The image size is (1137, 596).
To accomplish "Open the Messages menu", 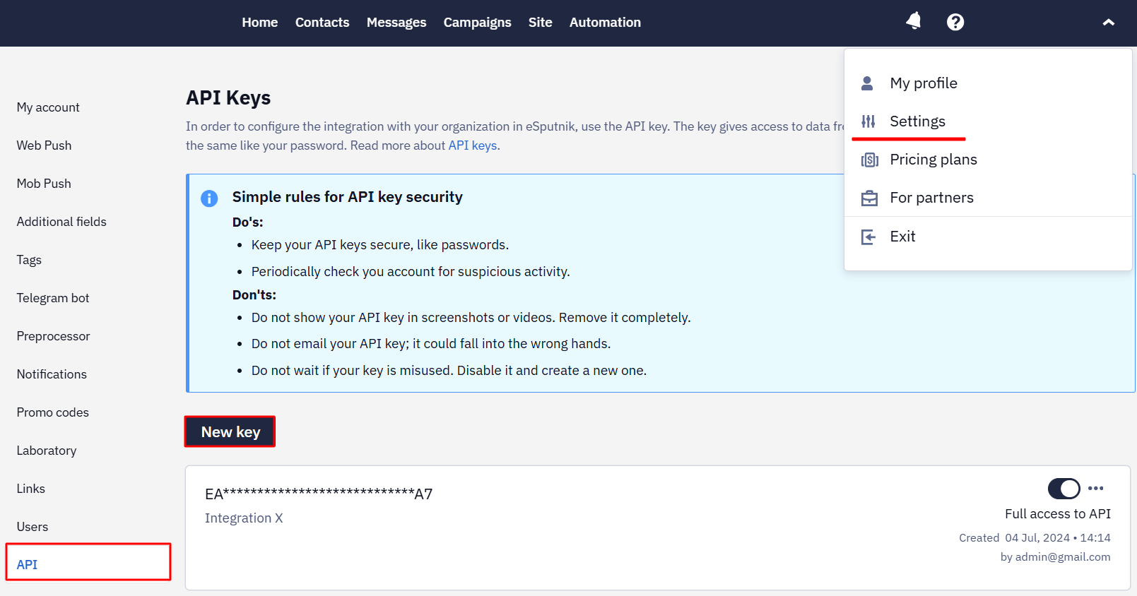I will [x=396, y=23].
